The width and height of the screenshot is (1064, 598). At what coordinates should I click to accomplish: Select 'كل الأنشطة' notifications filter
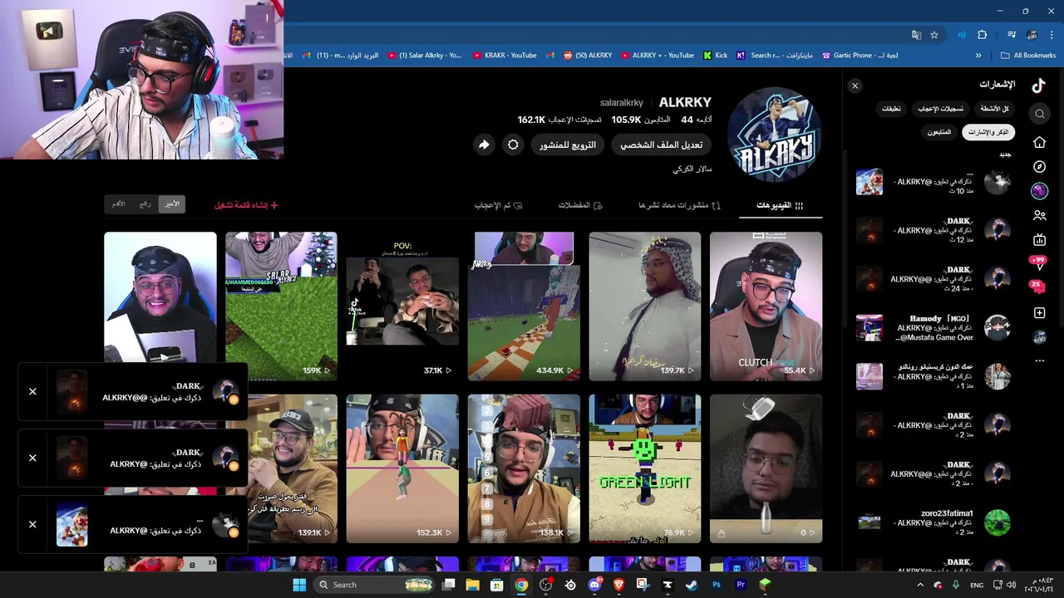click(x=994, y=109)
